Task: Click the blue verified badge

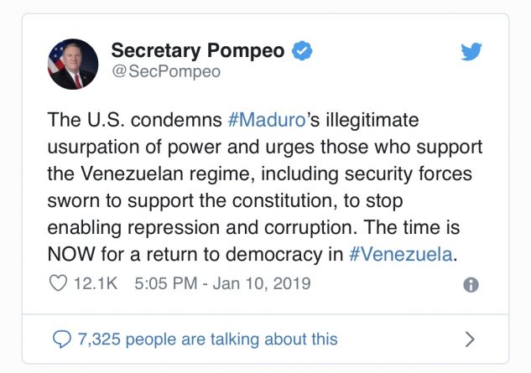Action: (x=302, y=51)
